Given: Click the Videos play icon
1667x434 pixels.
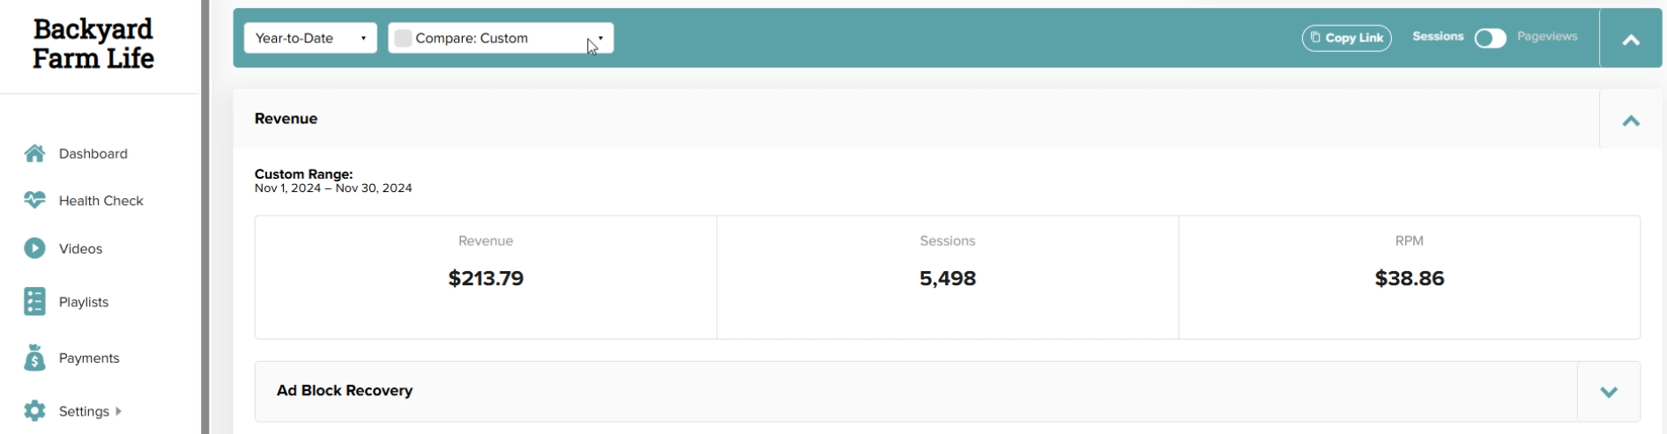Looking at the screenshot, I should click(x=34, y=248).
